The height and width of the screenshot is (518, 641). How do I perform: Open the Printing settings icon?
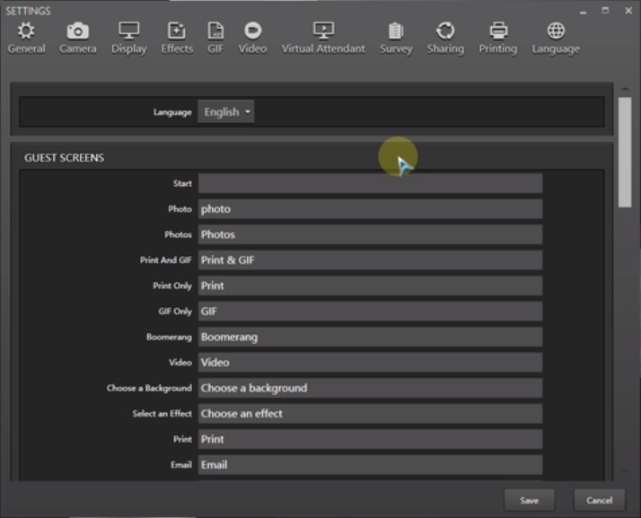pos(497,32)
